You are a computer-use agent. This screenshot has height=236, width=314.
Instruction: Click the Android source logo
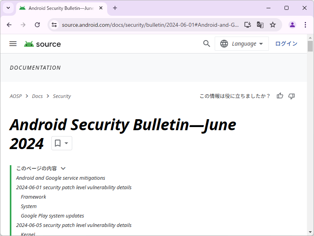pyautogui.click(x=42, y=44)
